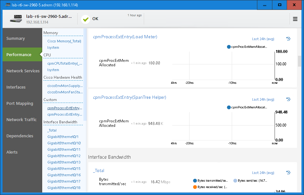Open _Total bandwidth chart title
This screenshot has width=304, height=195.
click(99, 170)
